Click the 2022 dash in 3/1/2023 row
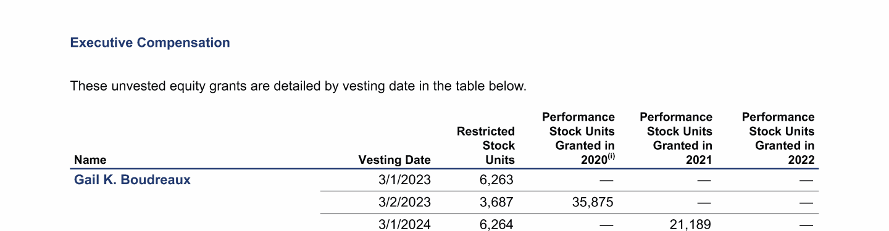This screenshot has height=231, width=889. pyautogui.click(x=806, y=180)
